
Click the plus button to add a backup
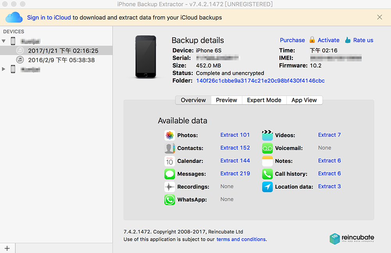7,248
